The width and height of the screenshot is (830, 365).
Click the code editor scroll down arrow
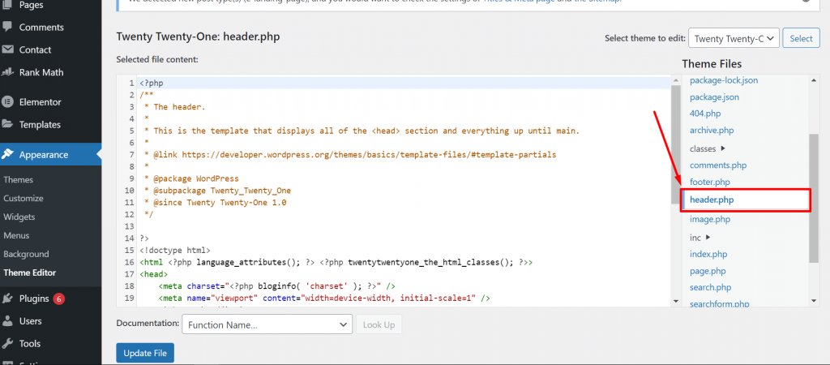(x=675, y=301)
